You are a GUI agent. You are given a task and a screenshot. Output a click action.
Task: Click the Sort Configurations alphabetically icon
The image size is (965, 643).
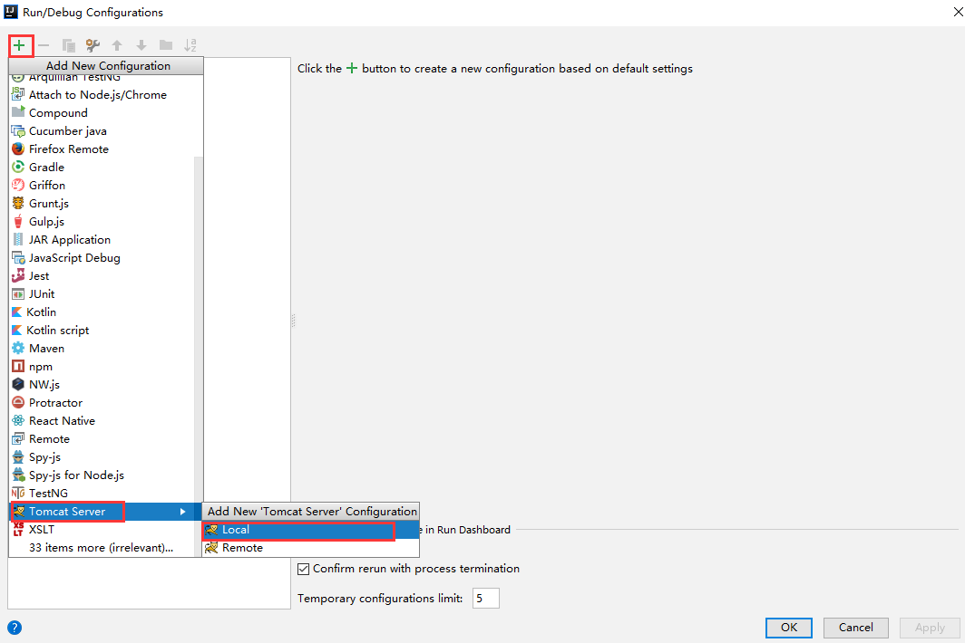[x=190, y=45]
